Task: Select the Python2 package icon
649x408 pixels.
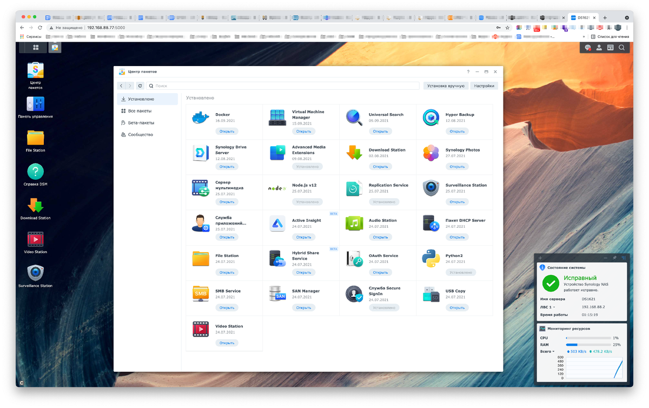Action: coord(431,259)
